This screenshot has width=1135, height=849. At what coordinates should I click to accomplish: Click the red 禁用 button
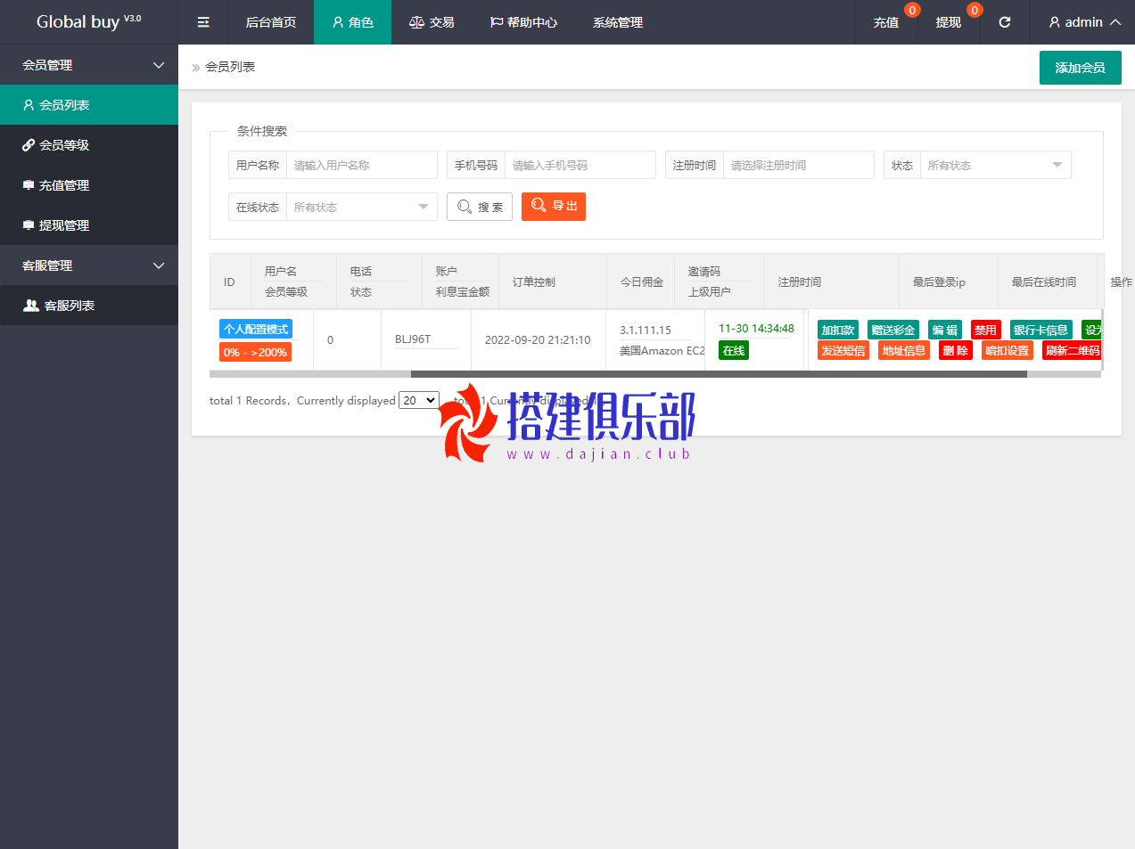click(985, 330)
